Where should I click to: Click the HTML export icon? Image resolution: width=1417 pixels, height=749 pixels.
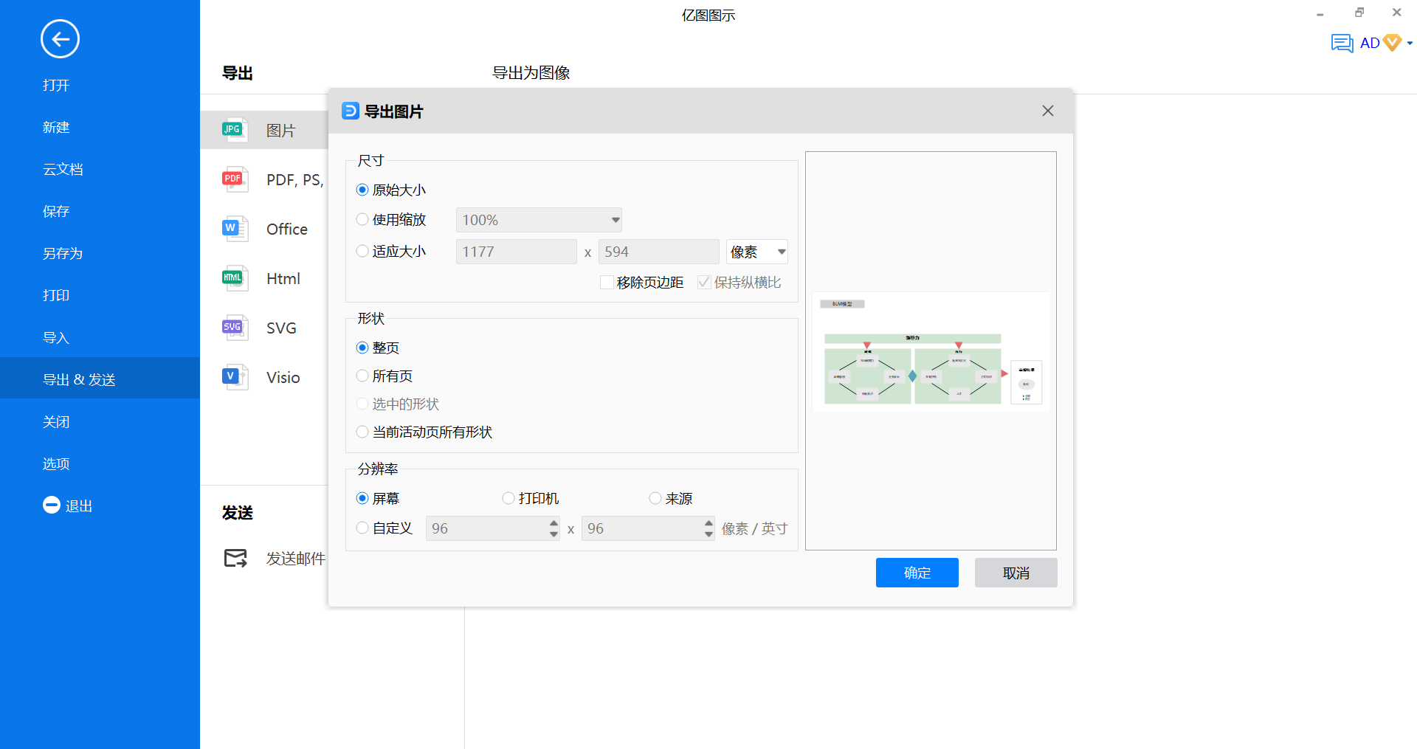coord(235,278)
